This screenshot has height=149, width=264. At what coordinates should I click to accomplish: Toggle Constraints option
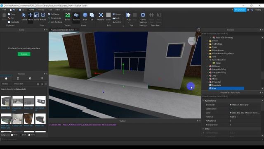pos(54,18)
